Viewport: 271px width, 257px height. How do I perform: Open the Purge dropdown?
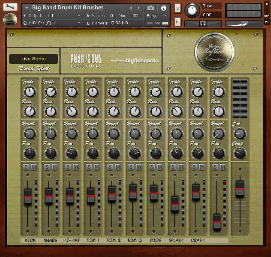click(x=154, y=16)
